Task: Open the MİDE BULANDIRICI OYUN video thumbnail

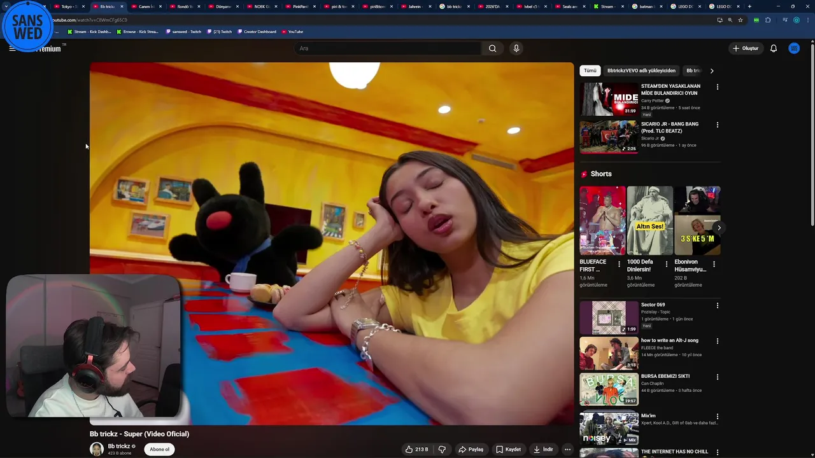Action: coord(609,99)
